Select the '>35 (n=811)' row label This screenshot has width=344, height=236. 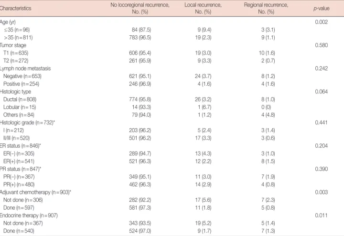(x=18, y=38)
